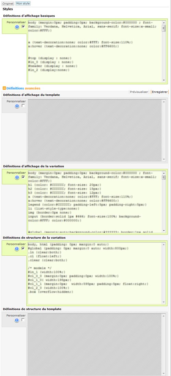Click the Définitions avancées heading link
171x376 pixels.
[23, 88]
